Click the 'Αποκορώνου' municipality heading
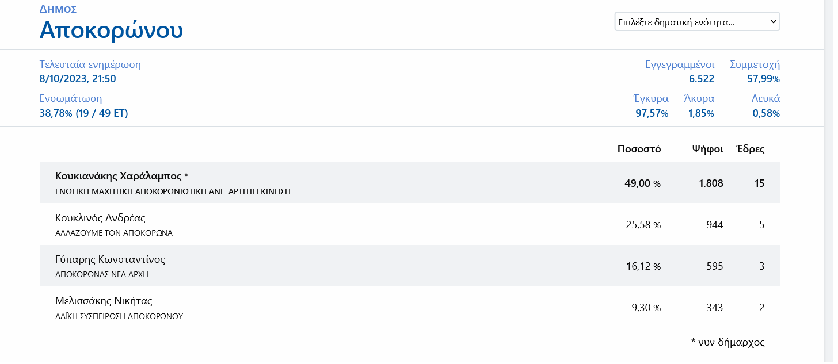The height and width of the screenshot is (364, 838). 111,30
